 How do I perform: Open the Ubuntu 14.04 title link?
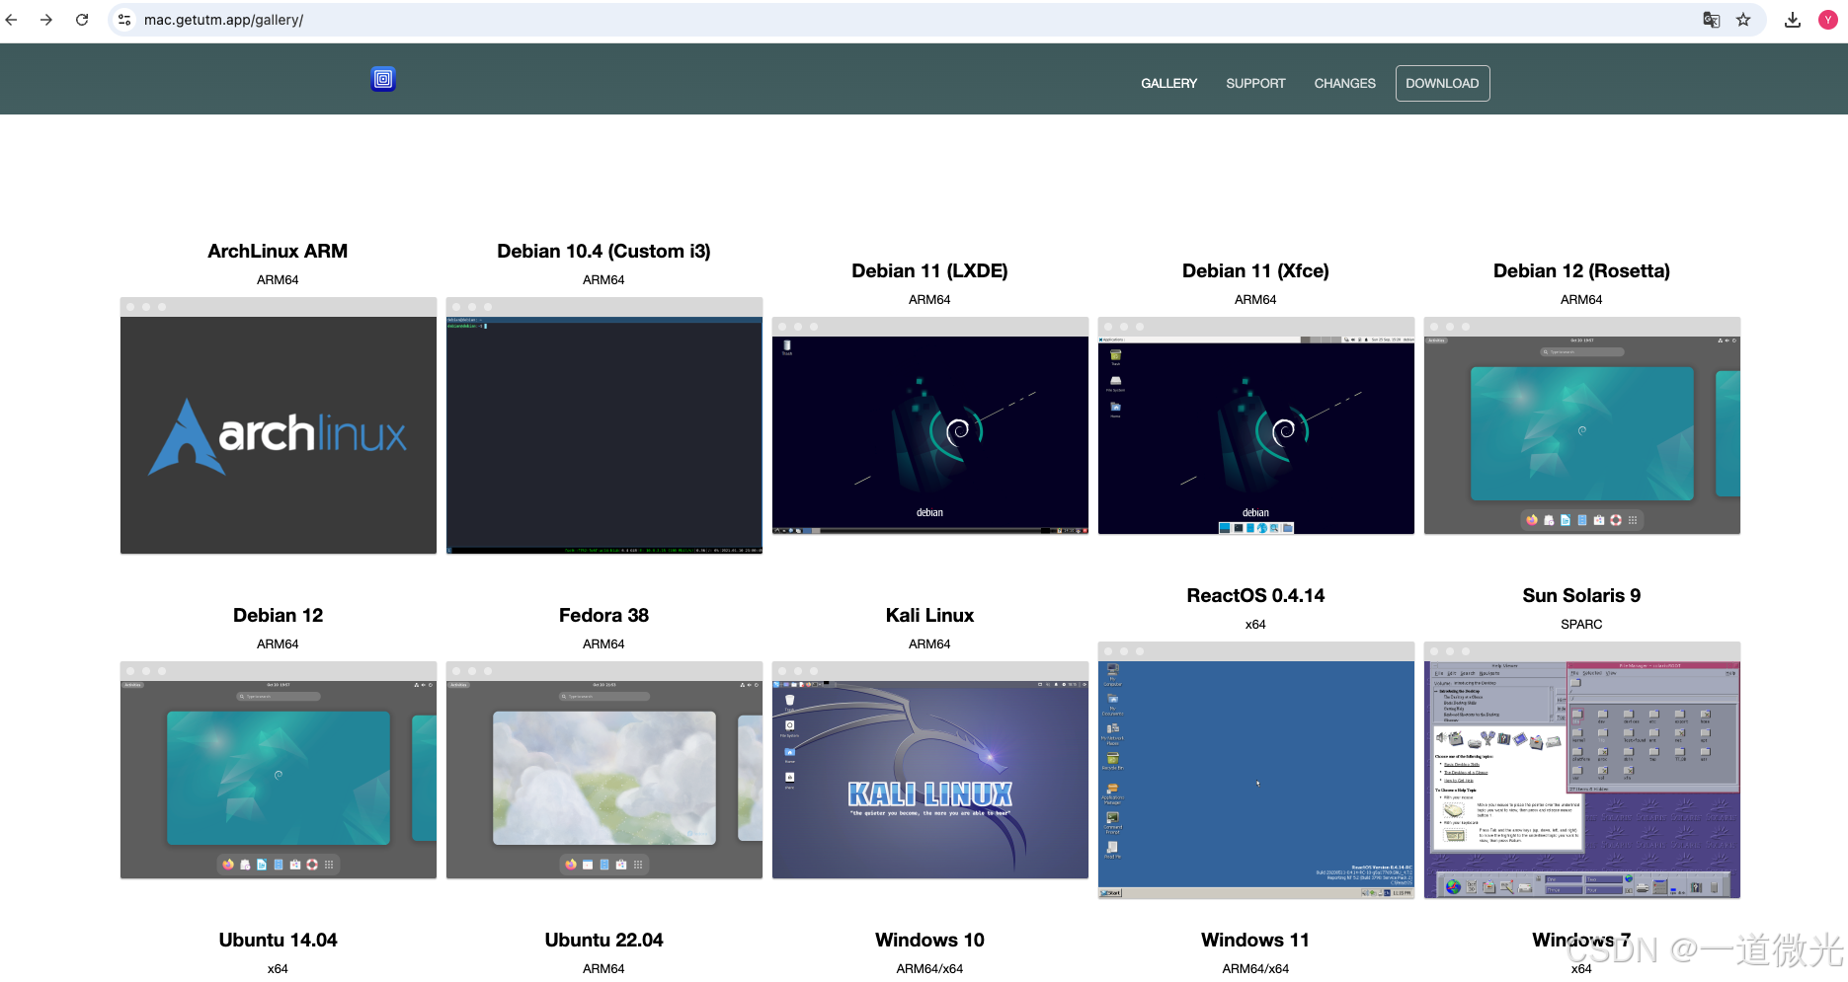[x=278, y=941]
